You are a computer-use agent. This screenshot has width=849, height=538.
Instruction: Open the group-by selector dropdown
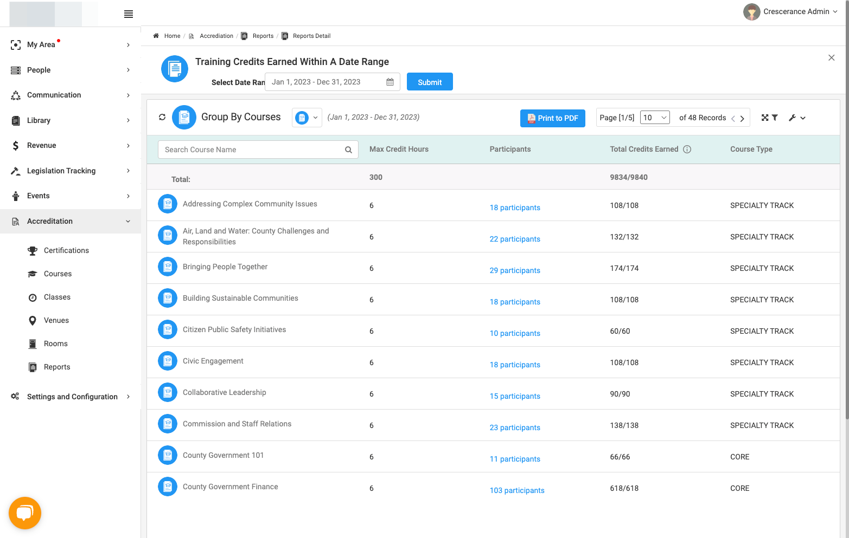point(307,118)
